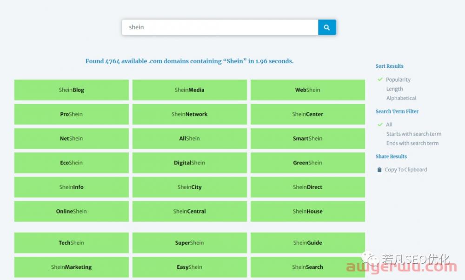Viewport: 465px width, 280px height.
Task: Open the SheinCentral result
Action: [x=190, y=211]
